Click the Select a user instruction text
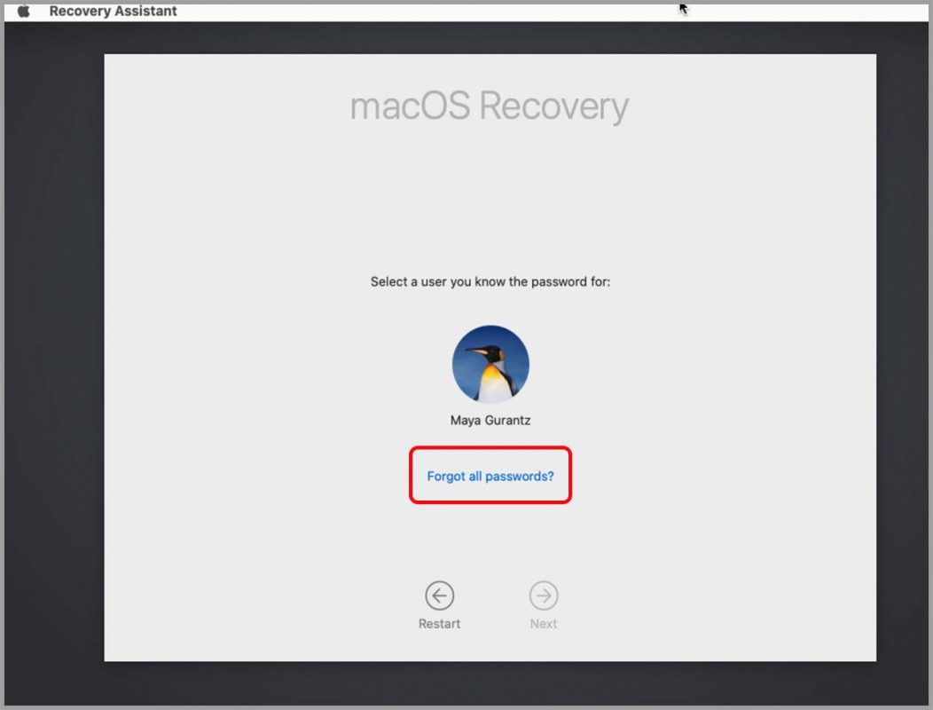 (x=490, y=281)
